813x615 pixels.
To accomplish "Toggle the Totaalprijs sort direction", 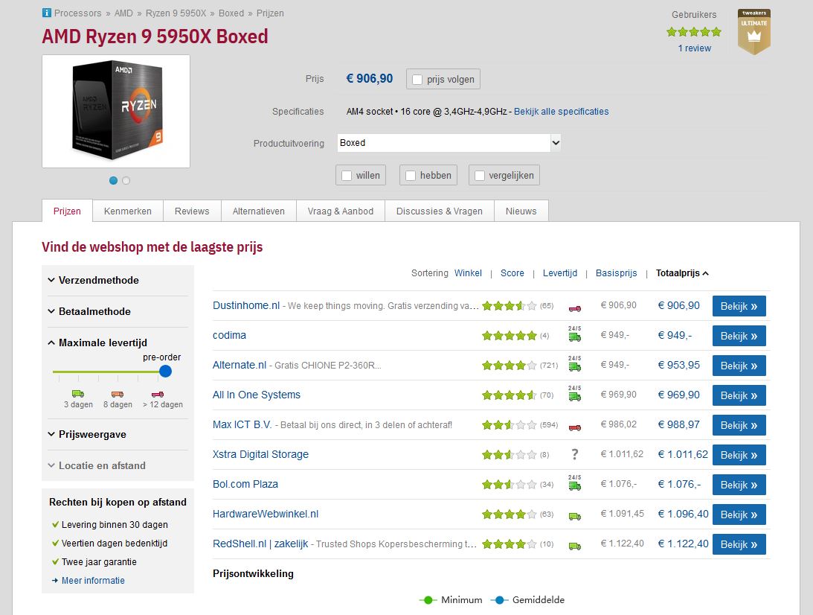I will point(682,273).
